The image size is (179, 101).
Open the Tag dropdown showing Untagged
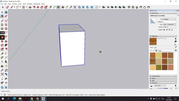(169, 19)
